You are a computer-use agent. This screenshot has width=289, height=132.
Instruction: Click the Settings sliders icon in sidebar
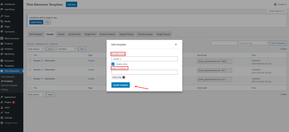click(2, 118)
